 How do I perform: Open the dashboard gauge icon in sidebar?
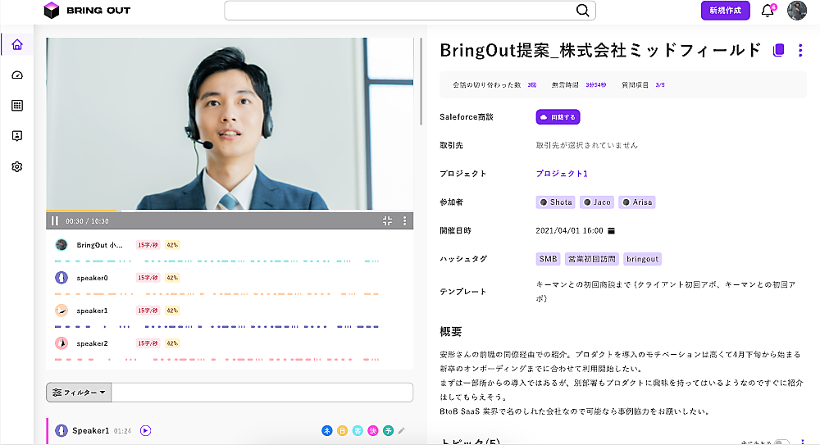tap(17, 75)
